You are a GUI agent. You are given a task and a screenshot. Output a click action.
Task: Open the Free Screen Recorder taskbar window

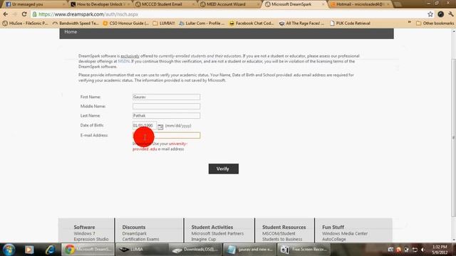[304, 250]
